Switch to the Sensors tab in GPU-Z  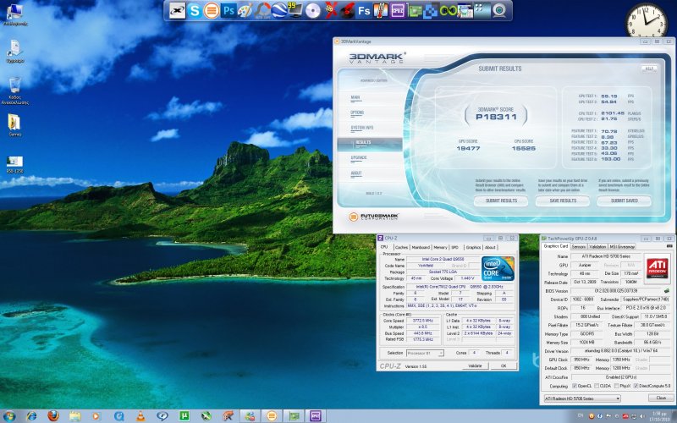pyautogui.click(x=579, y=247)
